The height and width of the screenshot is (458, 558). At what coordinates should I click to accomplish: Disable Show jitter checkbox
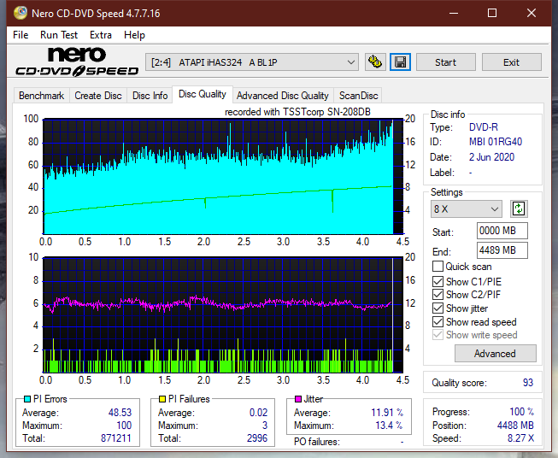coord(438,308)
